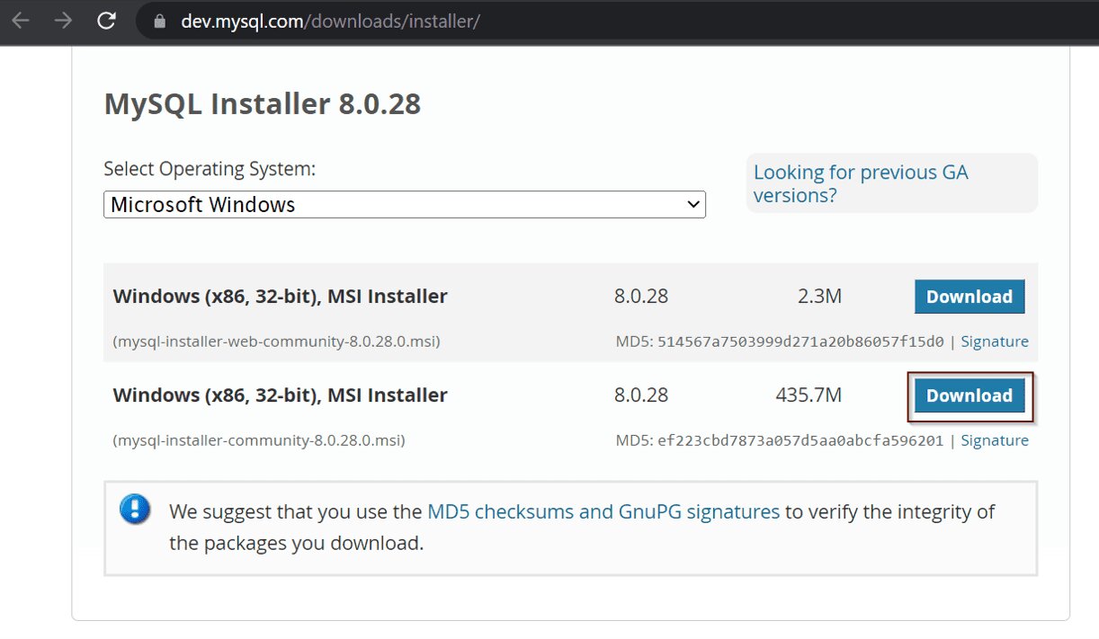Open site info via the padlock icon
This screenshot has height=639, width=1099.
pyautogui.click(x=160, y=22)
